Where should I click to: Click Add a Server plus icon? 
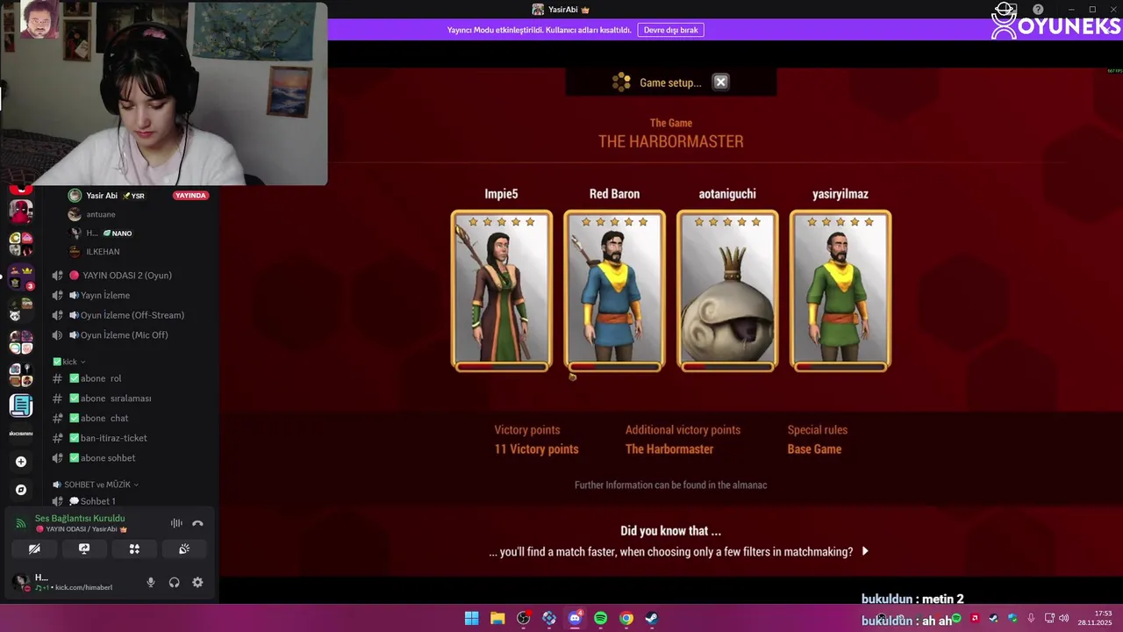pos(21,462)
